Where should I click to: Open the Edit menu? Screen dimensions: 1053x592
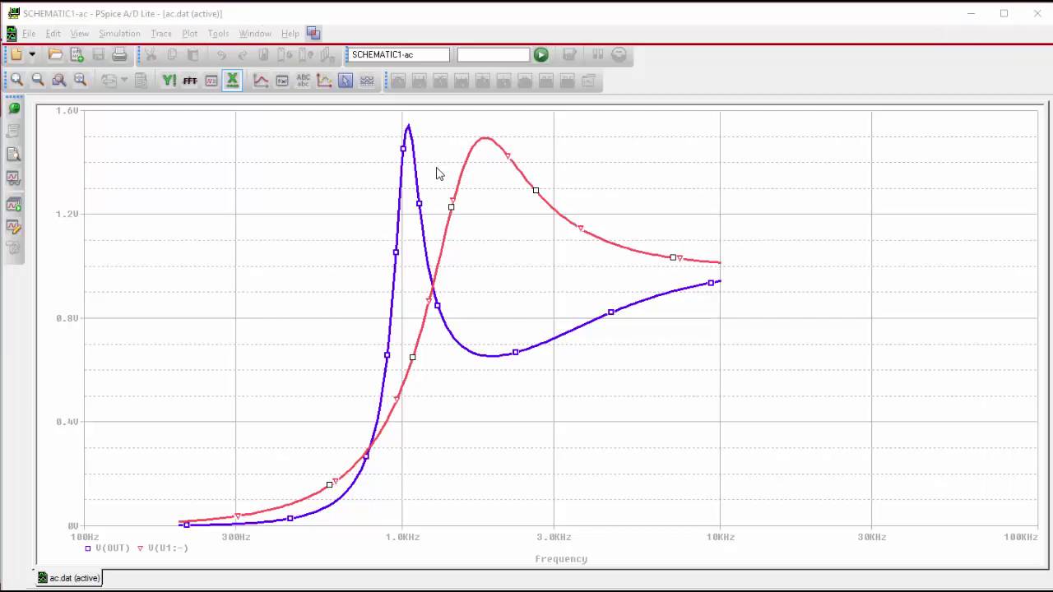53,34
